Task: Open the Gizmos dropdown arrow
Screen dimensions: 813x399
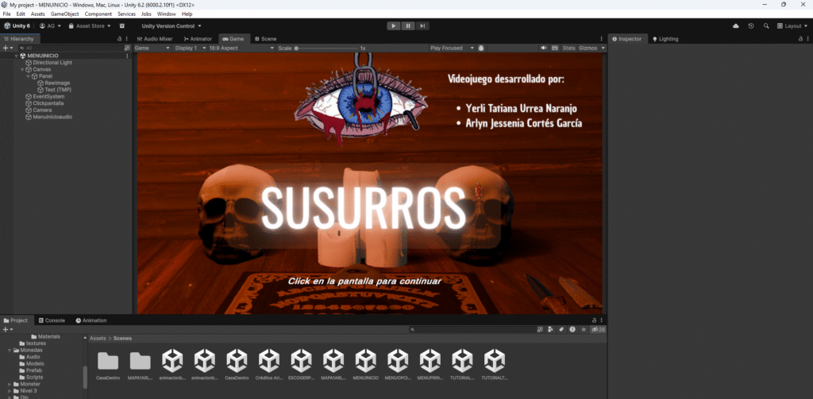Action: 603,48
